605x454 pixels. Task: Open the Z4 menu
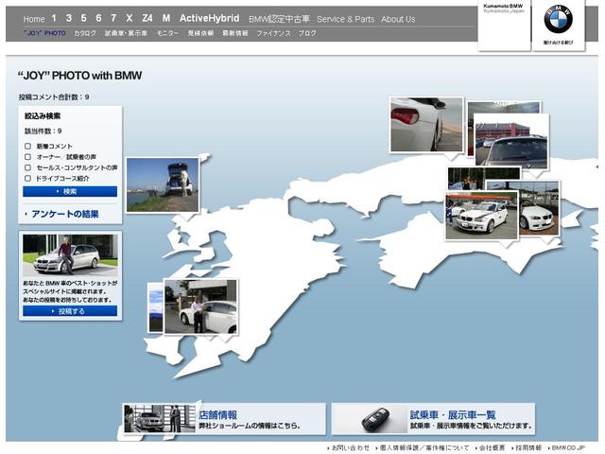point(147,18)
